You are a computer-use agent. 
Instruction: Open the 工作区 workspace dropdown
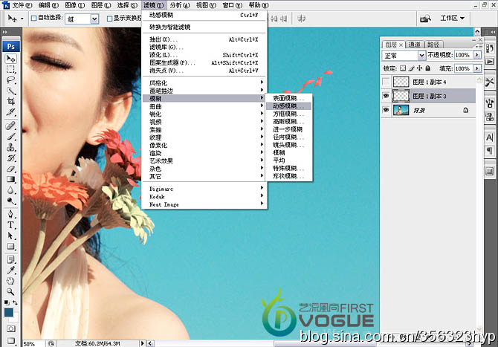453,18
